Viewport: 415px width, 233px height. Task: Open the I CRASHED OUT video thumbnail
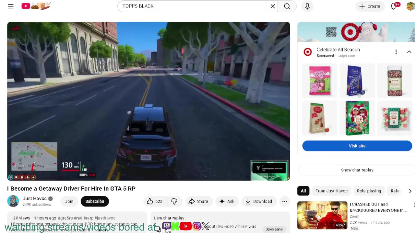click(x=322, y=215)
